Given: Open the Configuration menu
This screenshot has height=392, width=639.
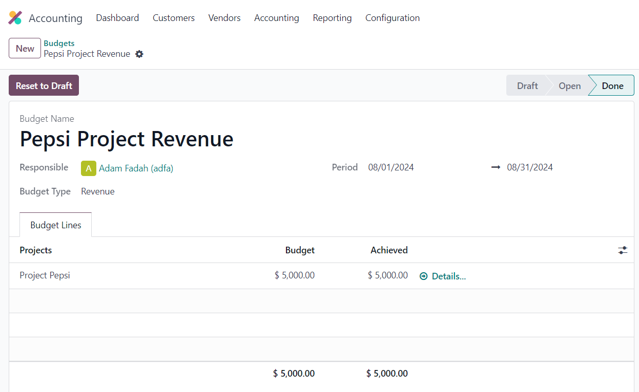Looking at the screenshot, I should (393, 18).
